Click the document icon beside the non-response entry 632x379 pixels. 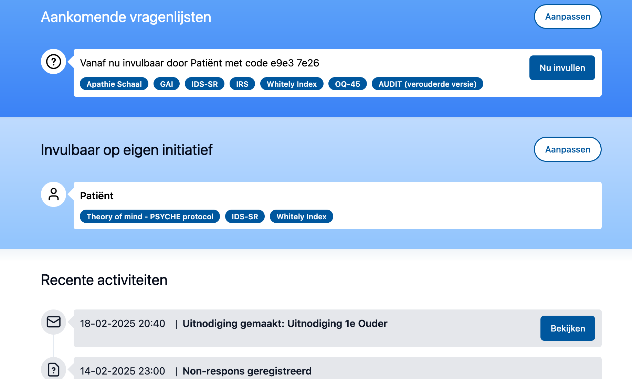point(53,369)
